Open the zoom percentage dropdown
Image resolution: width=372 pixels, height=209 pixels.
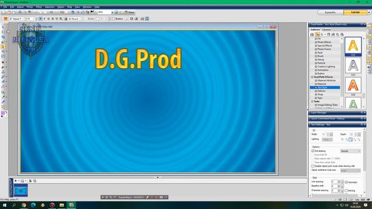coord(112,12)
